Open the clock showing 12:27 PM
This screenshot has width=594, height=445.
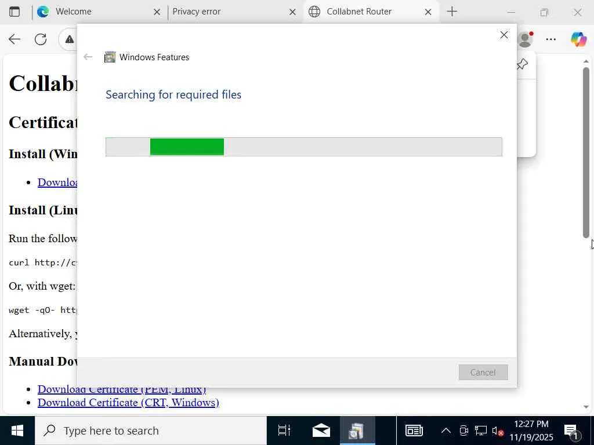531,431
